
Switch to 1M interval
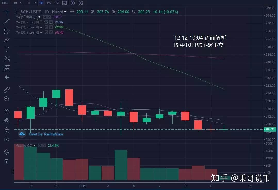pyautogui.click(x=56, y=3)
